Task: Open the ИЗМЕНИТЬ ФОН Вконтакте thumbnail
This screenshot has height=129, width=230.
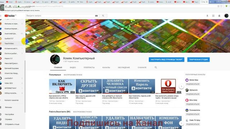Action: click(x=169, y=123)
